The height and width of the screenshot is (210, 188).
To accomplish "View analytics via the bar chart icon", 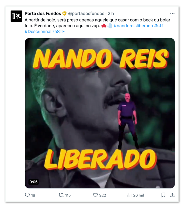I will point(129,195).
